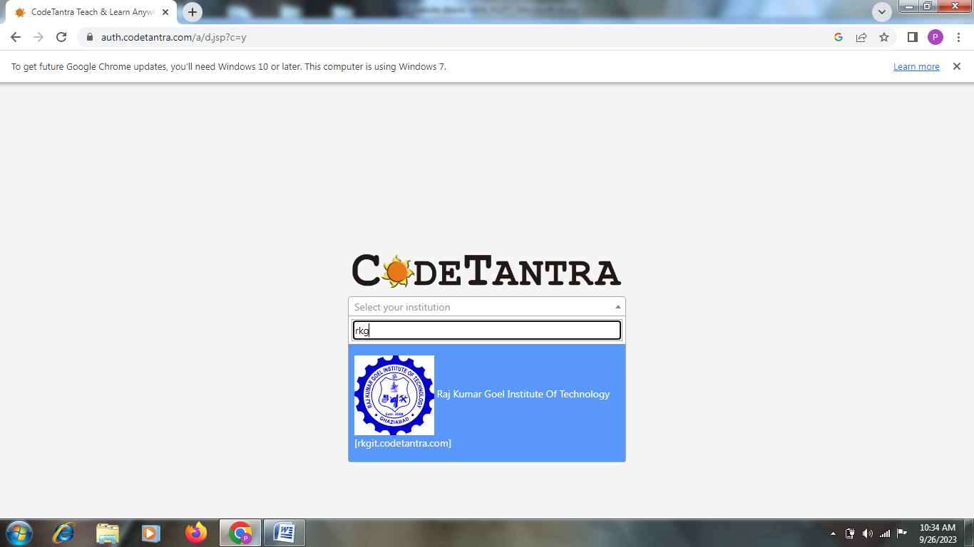974x547 pixels.
Task: Open a new tab
Action: 193,12
